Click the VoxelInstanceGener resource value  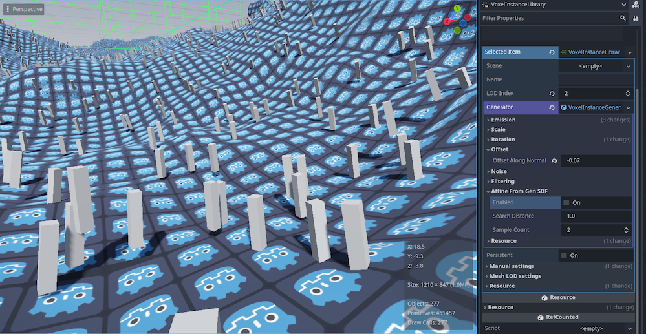[591, 107]
